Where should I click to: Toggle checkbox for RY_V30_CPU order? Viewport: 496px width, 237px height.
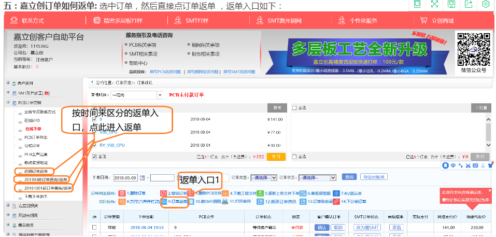[94, 145]
